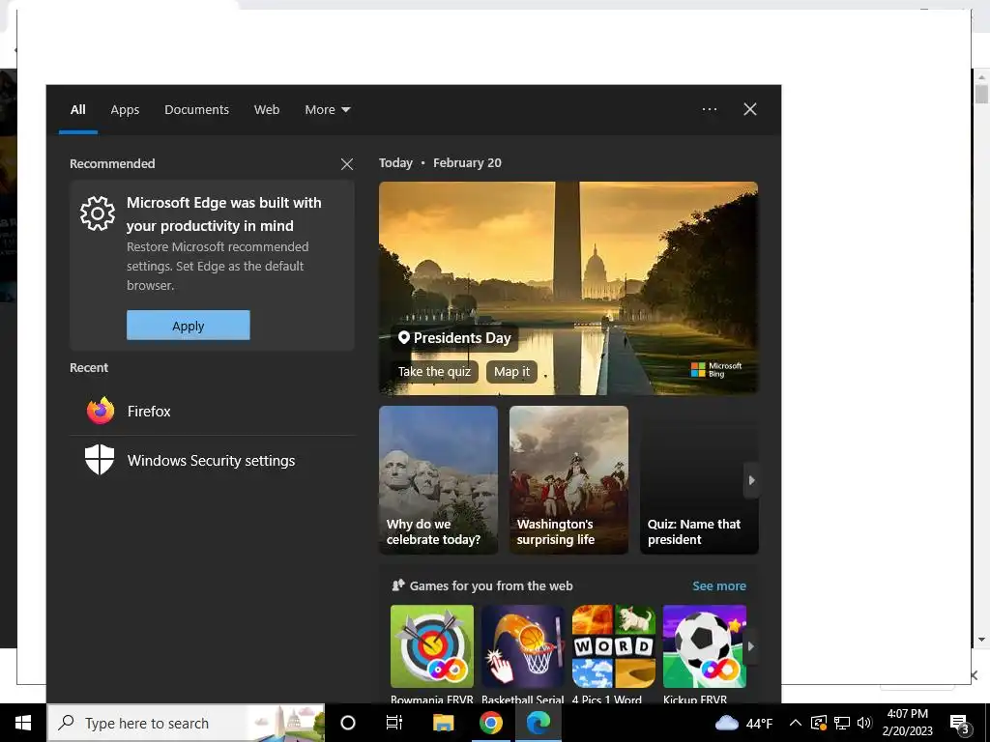Show hidden system tray icons
This screenshot has width=990, height=742.
(796, 723)
